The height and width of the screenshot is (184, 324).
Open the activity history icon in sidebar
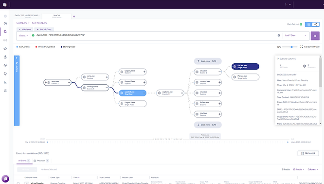tap(5, 57)
